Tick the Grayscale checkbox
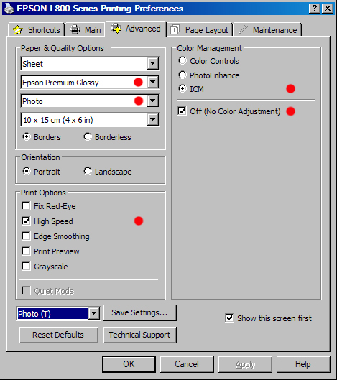This screenshot has width=337, height=380. 26,266
